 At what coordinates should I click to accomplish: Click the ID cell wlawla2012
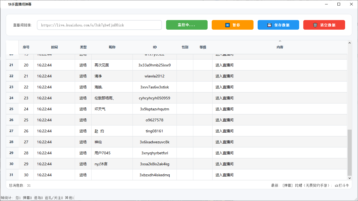coord(155,76)
